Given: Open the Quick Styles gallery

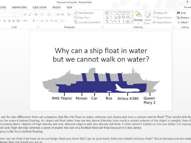Looking at the screenshot, I should tap(148, 18).
